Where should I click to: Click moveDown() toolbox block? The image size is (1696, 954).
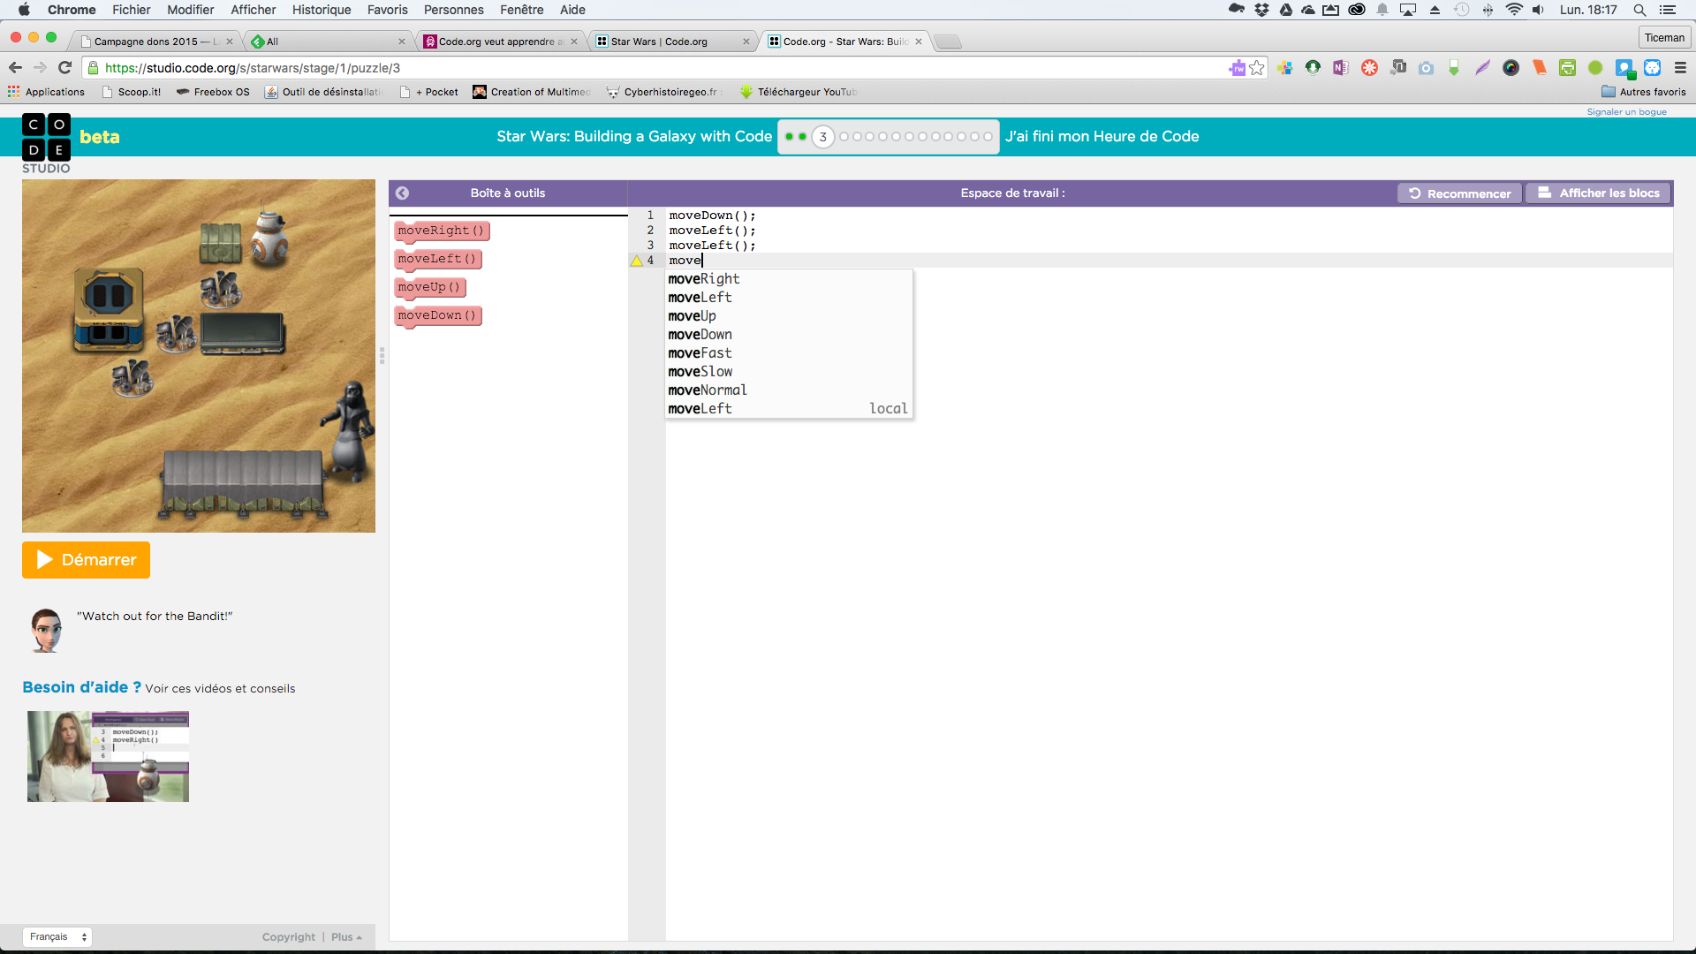(437, 316)
